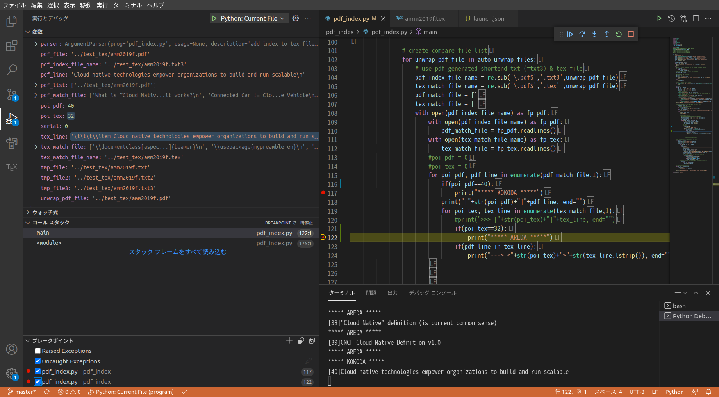Screen dimensions: 719x397
Task: Open the Search view in the activity bar
Action: tap(12, 70)
